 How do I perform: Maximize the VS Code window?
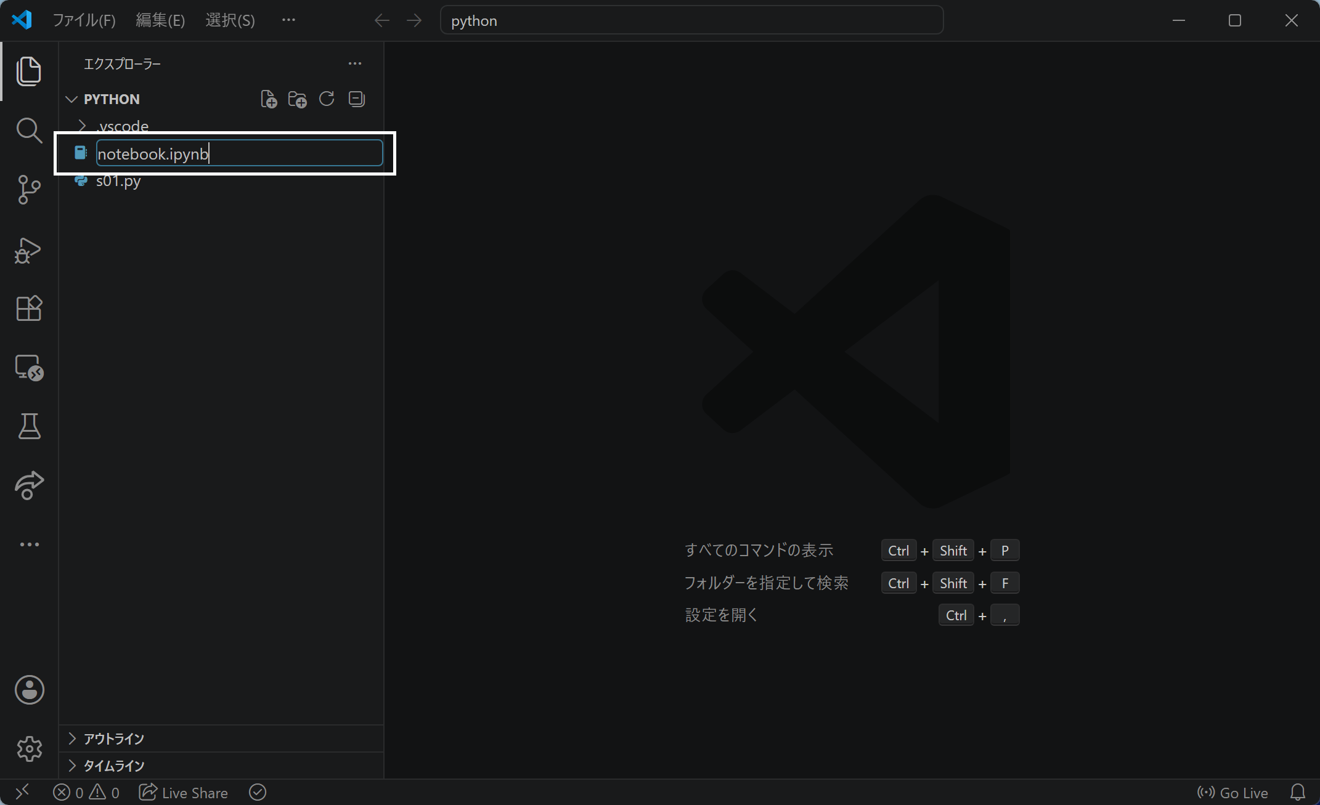(x=1235, y=20)
